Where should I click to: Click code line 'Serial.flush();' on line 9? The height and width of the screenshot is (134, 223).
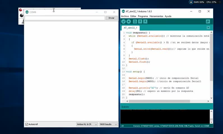pos(139,59)
